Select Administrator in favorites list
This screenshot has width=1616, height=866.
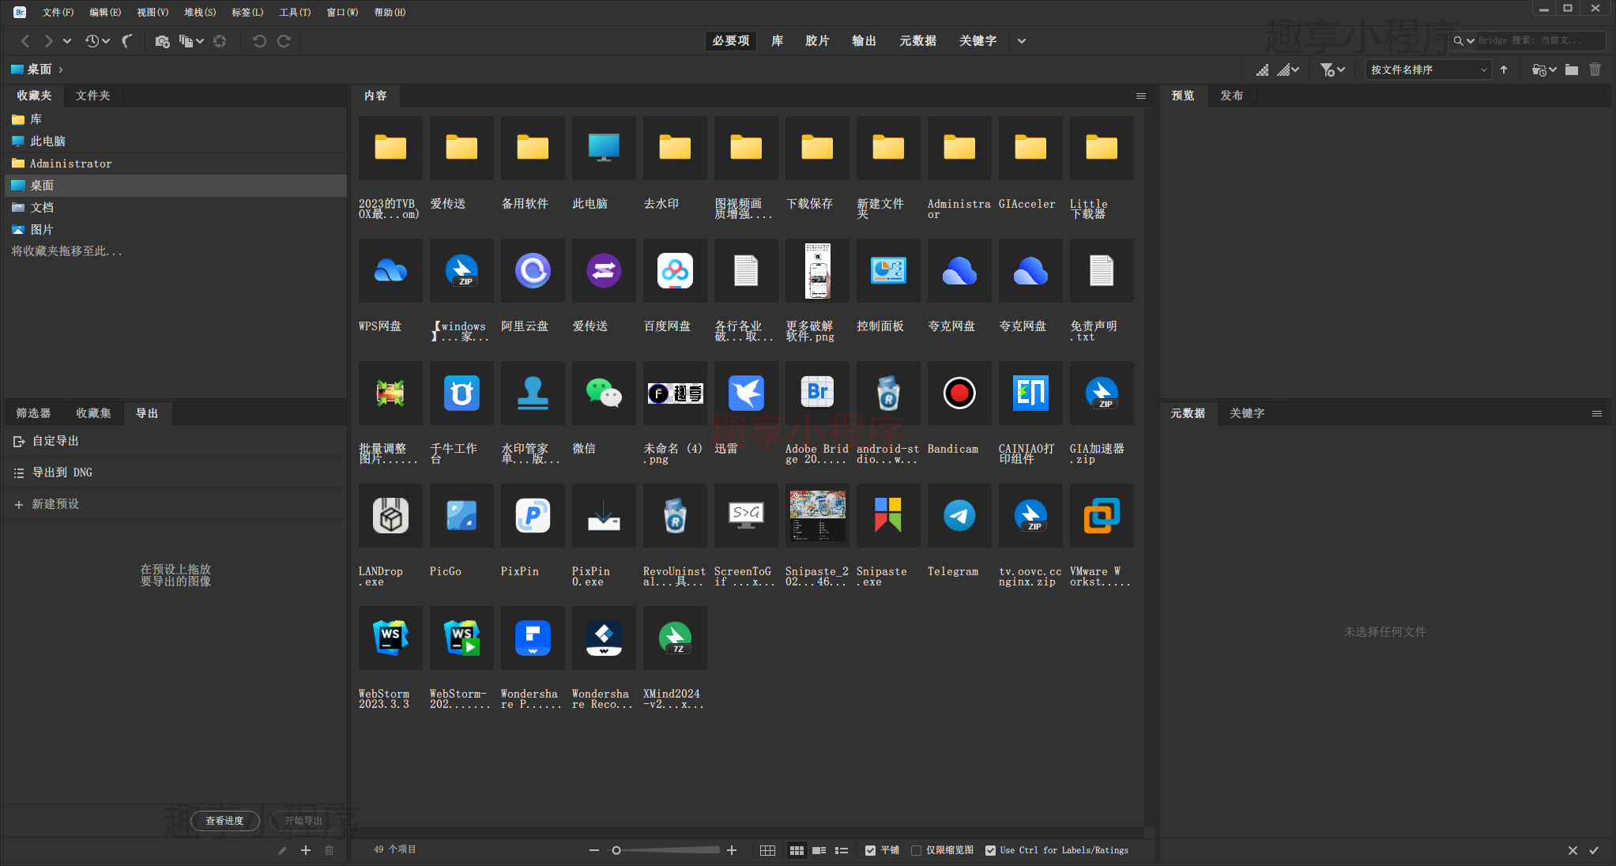click(x=175, y=164)
